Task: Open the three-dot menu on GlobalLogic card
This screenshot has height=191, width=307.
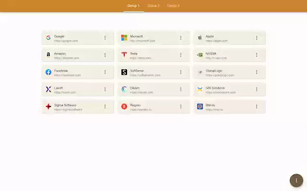Action: click(257, 72)
